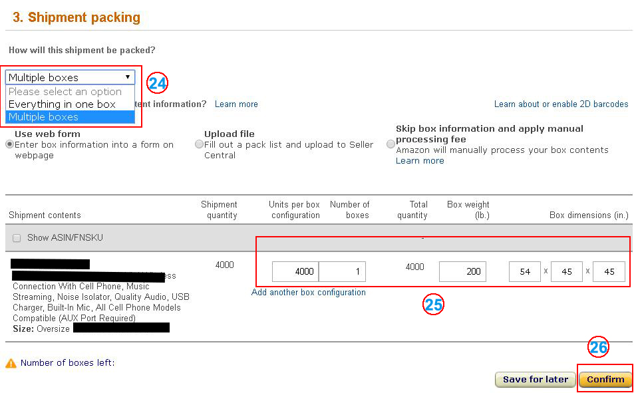Click the Confirm button
The width and height of the screenshot is (634, 393).
click(605, 380)
